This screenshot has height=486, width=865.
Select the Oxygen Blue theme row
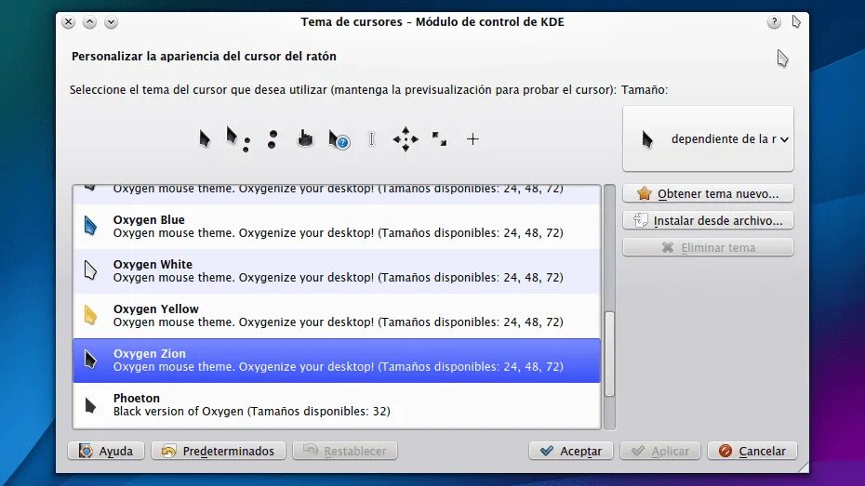pos(337,227)
